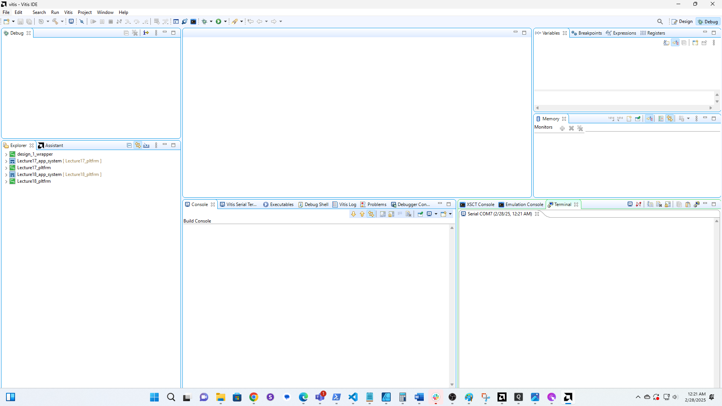Select the Lecture17_app_system project
Image resolution: width=722 pixels, height=406 pixels.
point(39,161)
